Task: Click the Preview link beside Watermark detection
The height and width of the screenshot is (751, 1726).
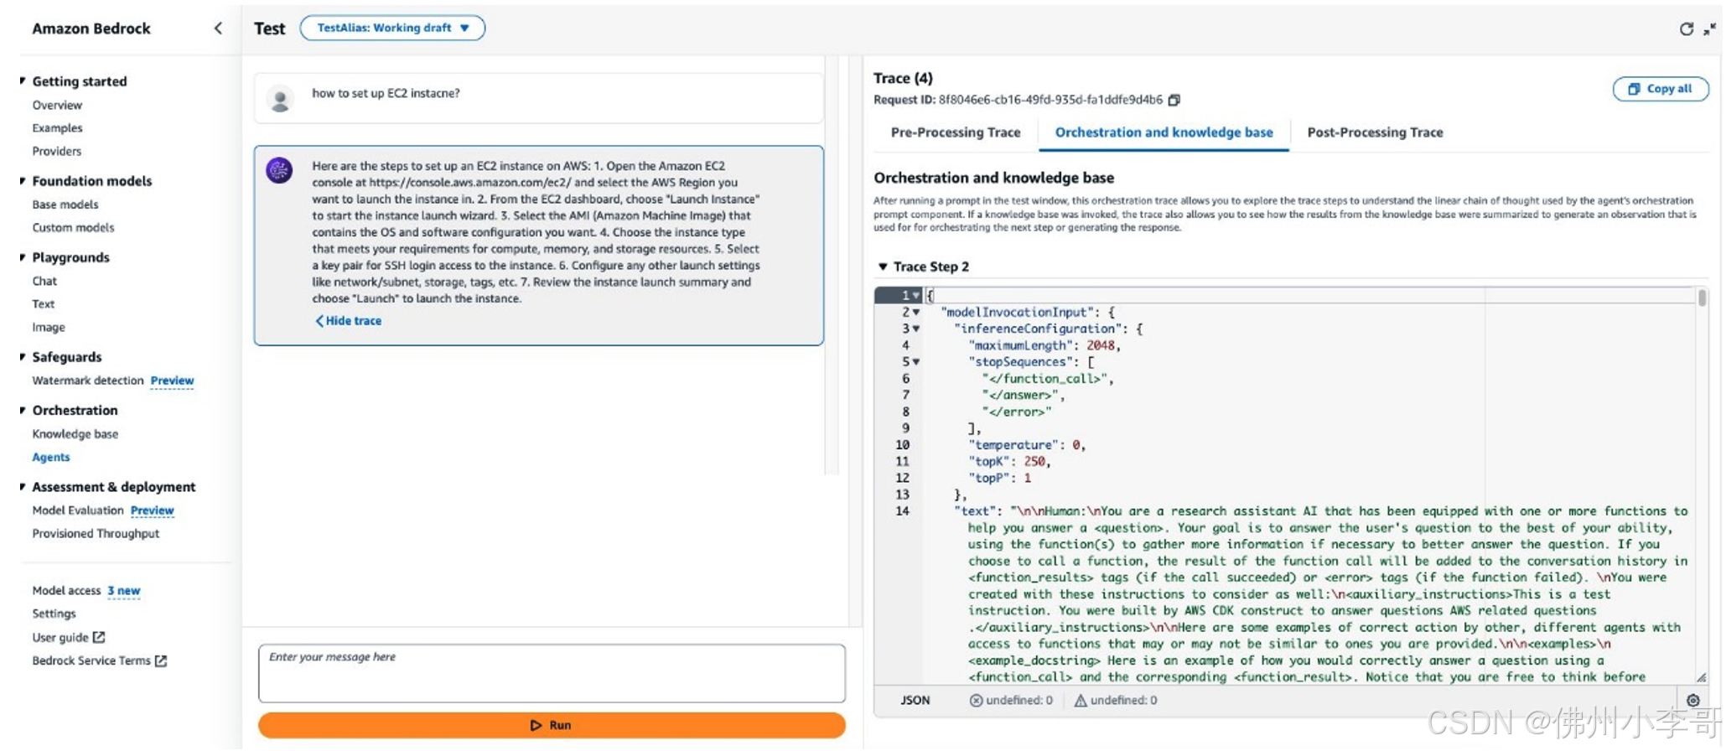Action: point(172,381)
